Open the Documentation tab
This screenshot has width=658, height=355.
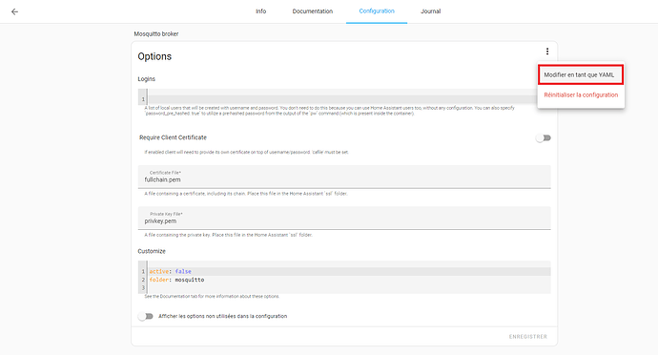point(312,11)
